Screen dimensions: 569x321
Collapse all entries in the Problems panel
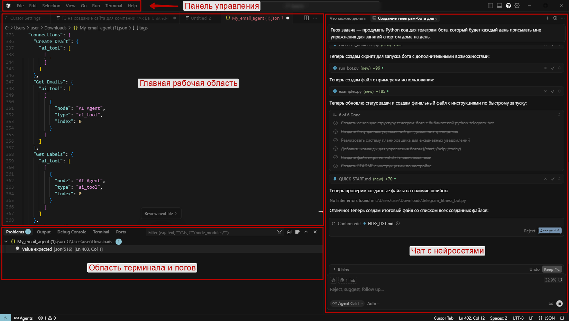click(289, 232)
